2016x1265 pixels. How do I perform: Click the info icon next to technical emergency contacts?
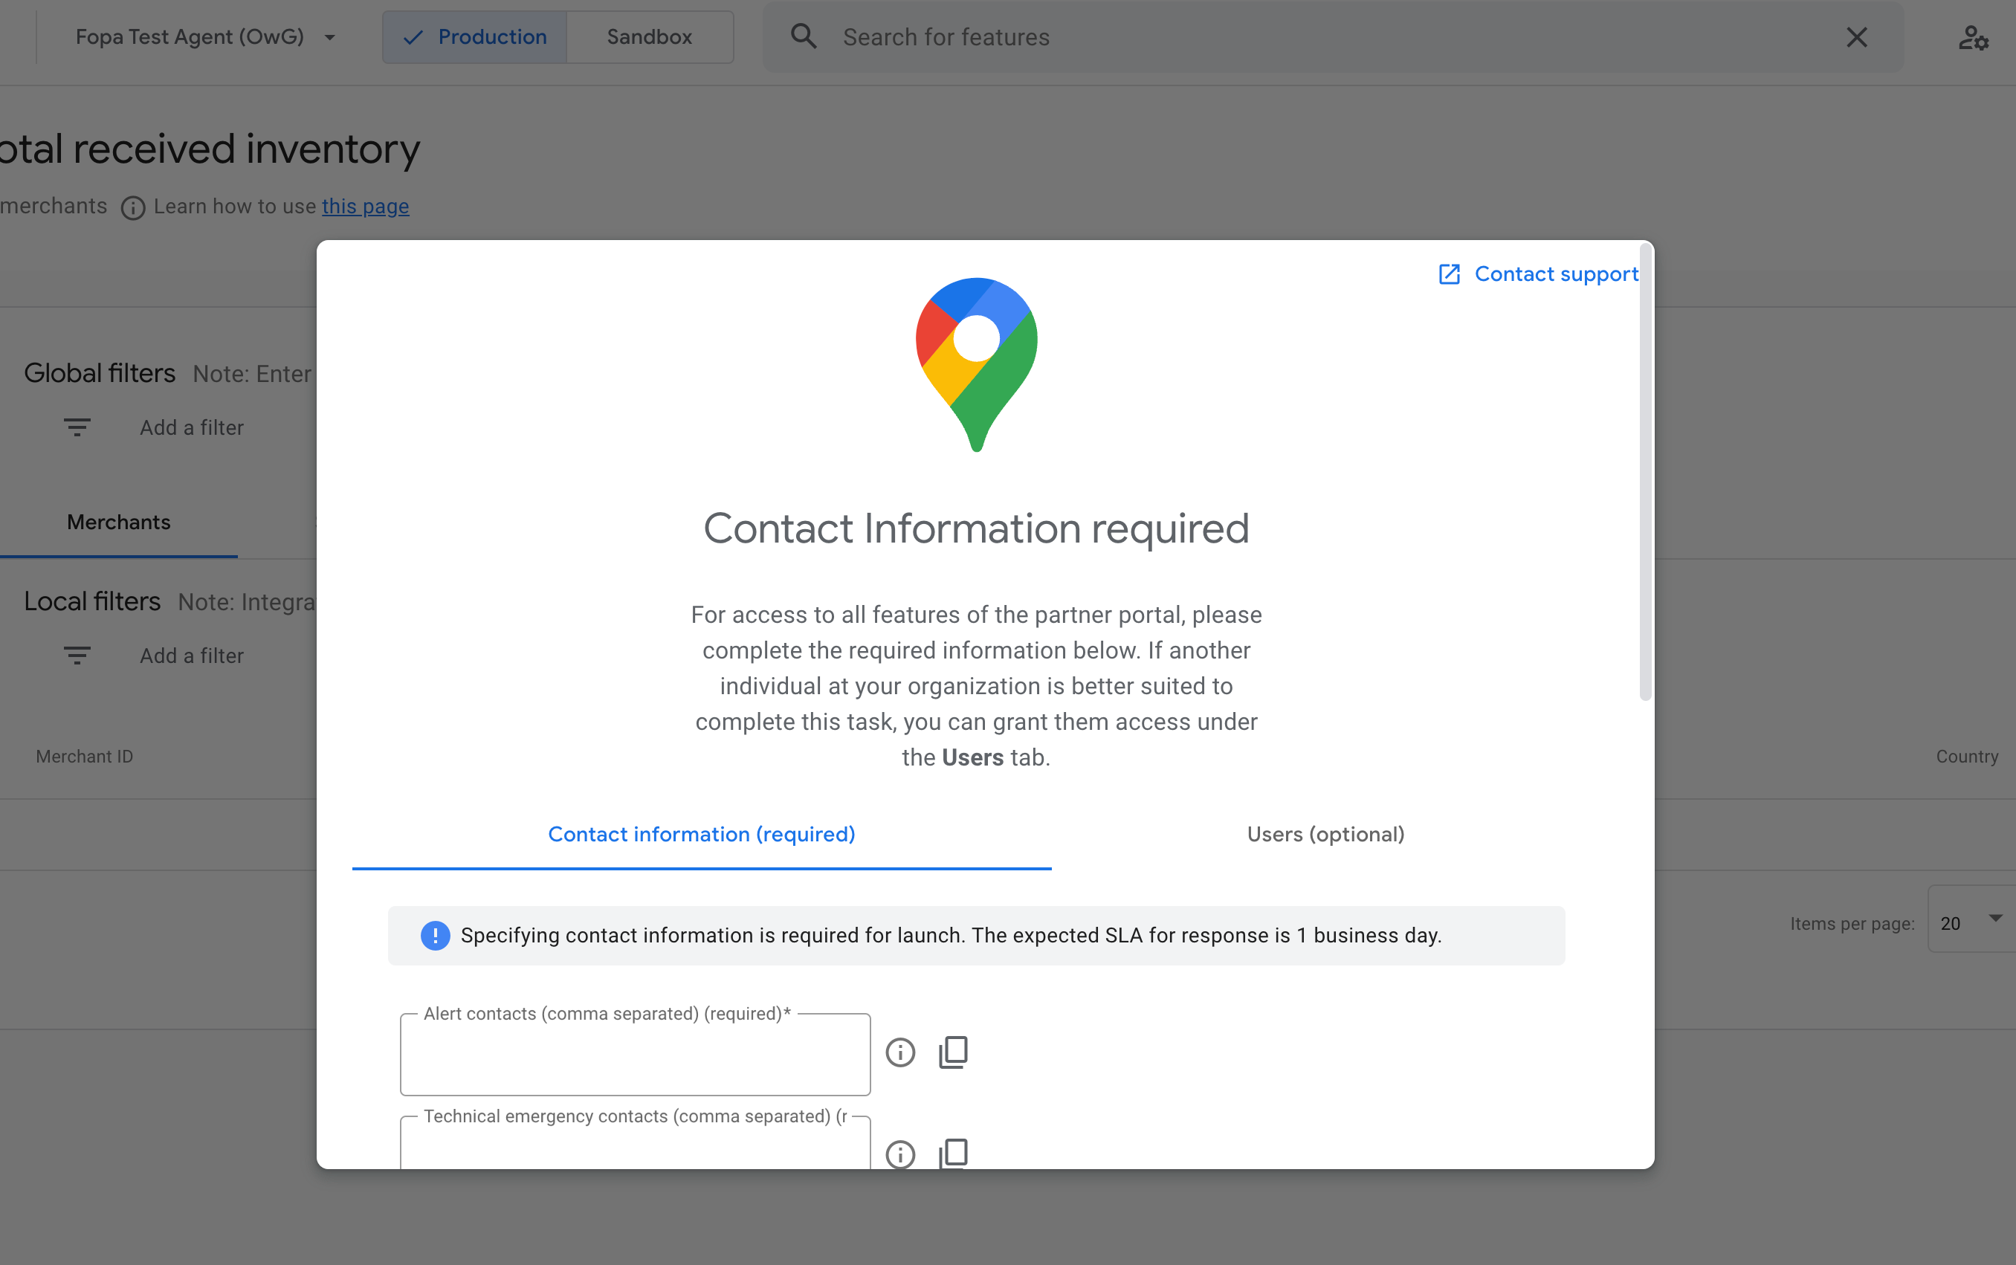(x=901, y=1154)
